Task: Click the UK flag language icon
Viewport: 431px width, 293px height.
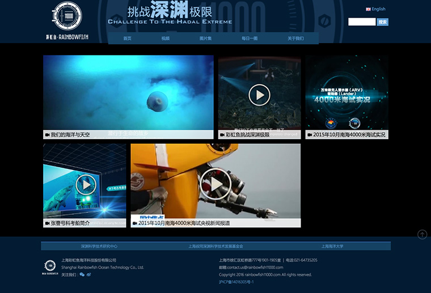Action: point(368,9)
